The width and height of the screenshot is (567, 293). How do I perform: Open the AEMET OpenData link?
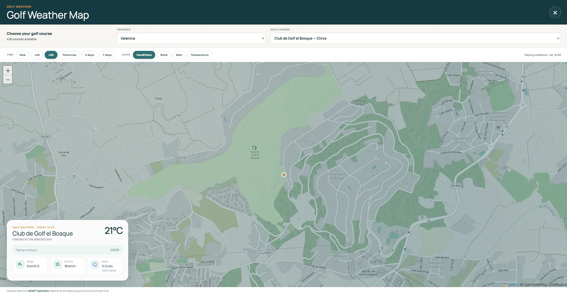coord(38,291)
